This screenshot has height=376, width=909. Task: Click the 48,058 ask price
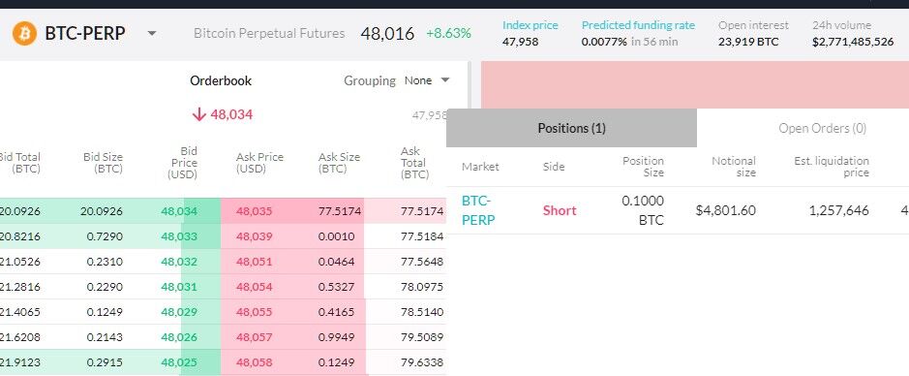[254, 362]
